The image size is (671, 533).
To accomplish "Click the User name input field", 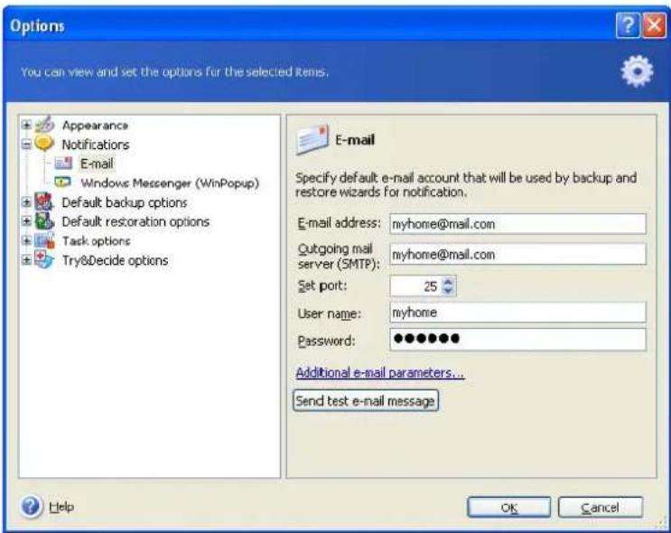I will click(517, 313).
